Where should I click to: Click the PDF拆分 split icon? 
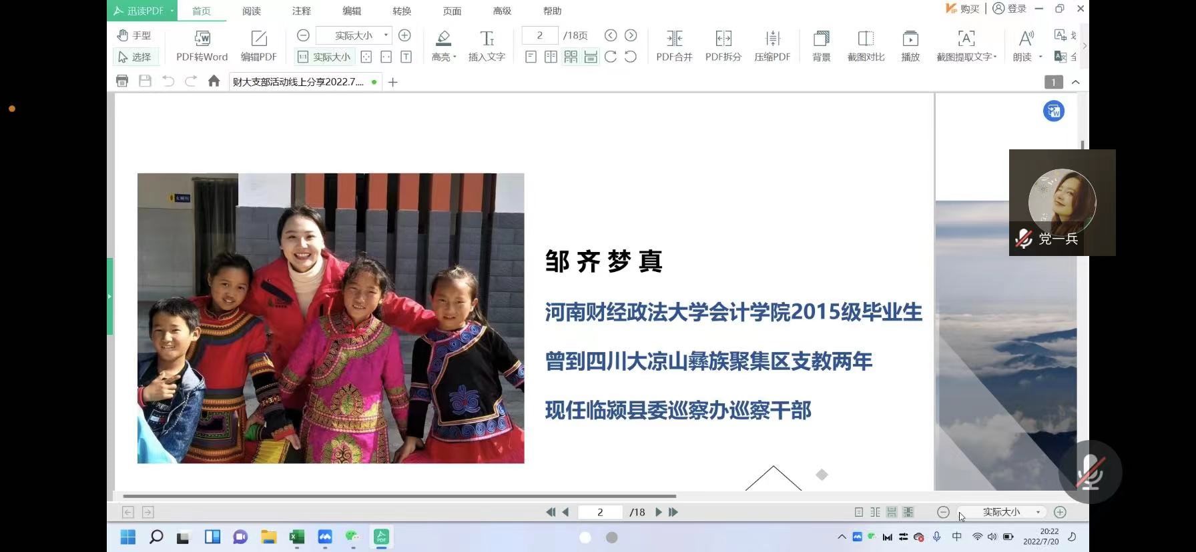[723, 45]
